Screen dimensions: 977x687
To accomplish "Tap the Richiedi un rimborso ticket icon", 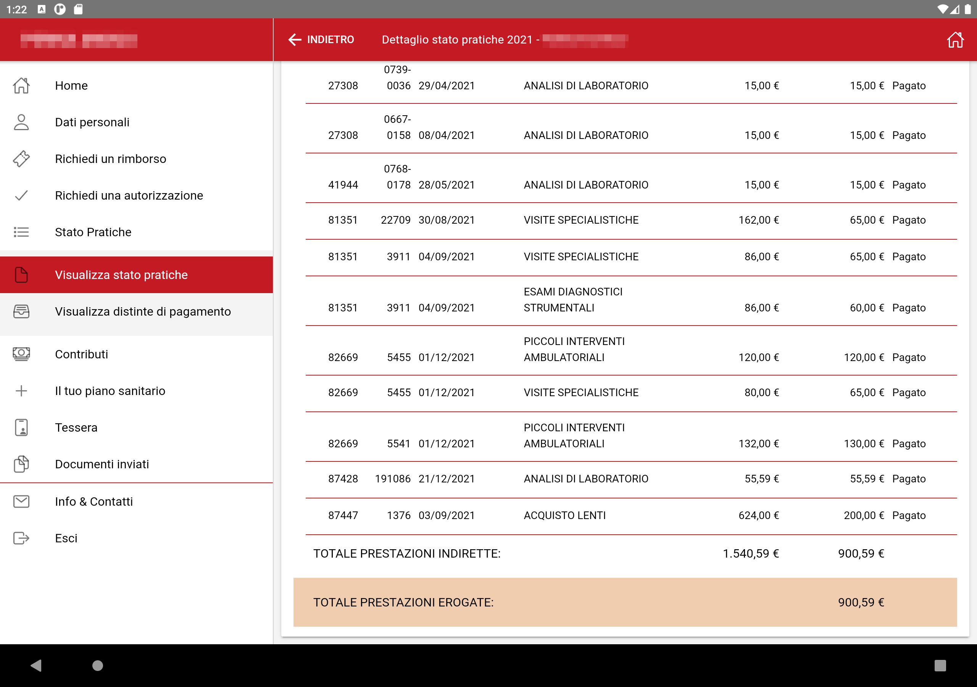I will click(21, 159).
